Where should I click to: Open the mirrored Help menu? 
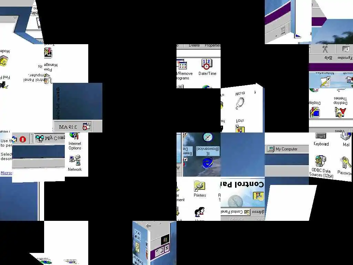click(x=328, y=58)
